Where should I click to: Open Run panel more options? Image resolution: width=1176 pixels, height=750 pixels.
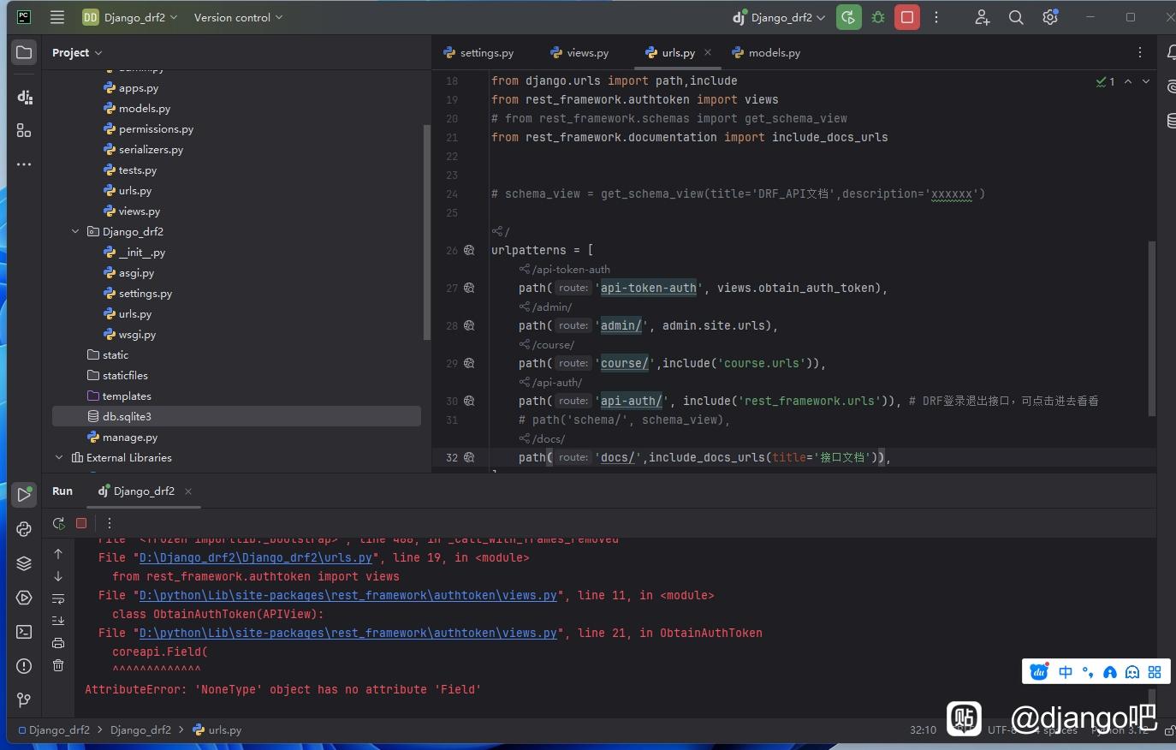pyautogui.click(x=110, y=523)
